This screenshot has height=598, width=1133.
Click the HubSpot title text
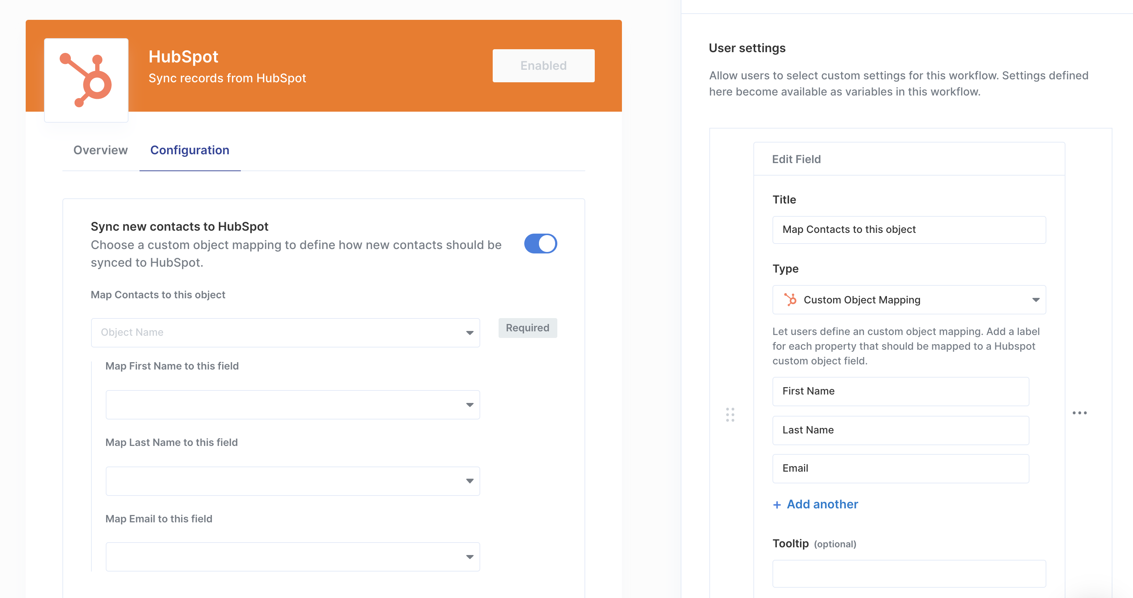click(184, 57)
